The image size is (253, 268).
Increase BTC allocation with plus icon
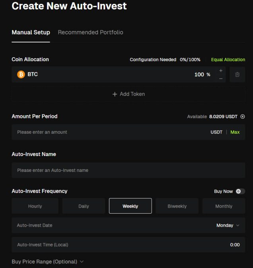(221, 70)
